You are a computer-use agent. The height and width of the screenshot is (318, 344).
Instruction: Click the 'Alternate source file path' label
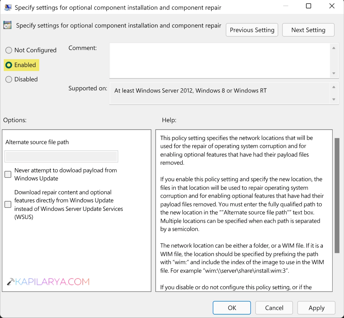(37, 142)
